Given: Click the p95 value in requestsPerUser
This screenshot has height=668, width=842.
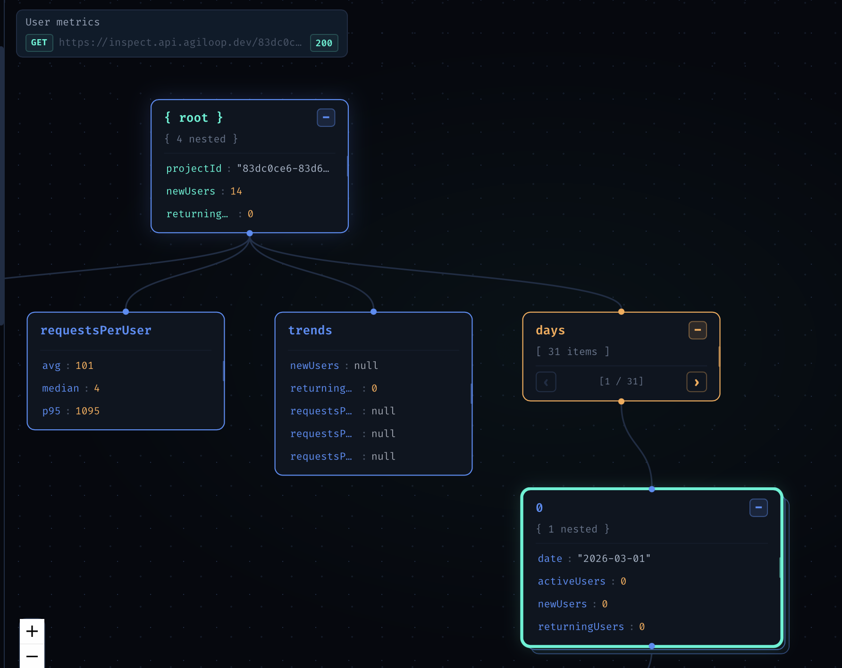Looking at the screenshot, I should click(87, 410).
